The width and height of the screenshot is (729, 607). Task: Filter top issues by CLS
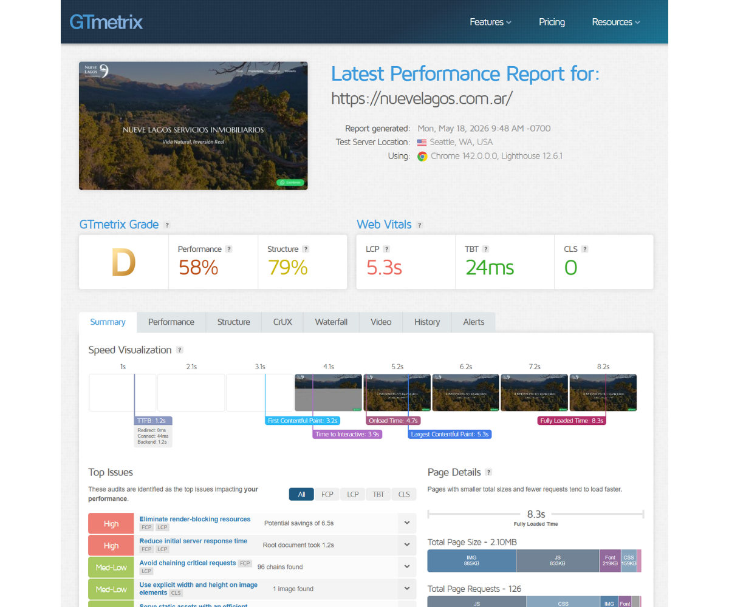(404, 494)
